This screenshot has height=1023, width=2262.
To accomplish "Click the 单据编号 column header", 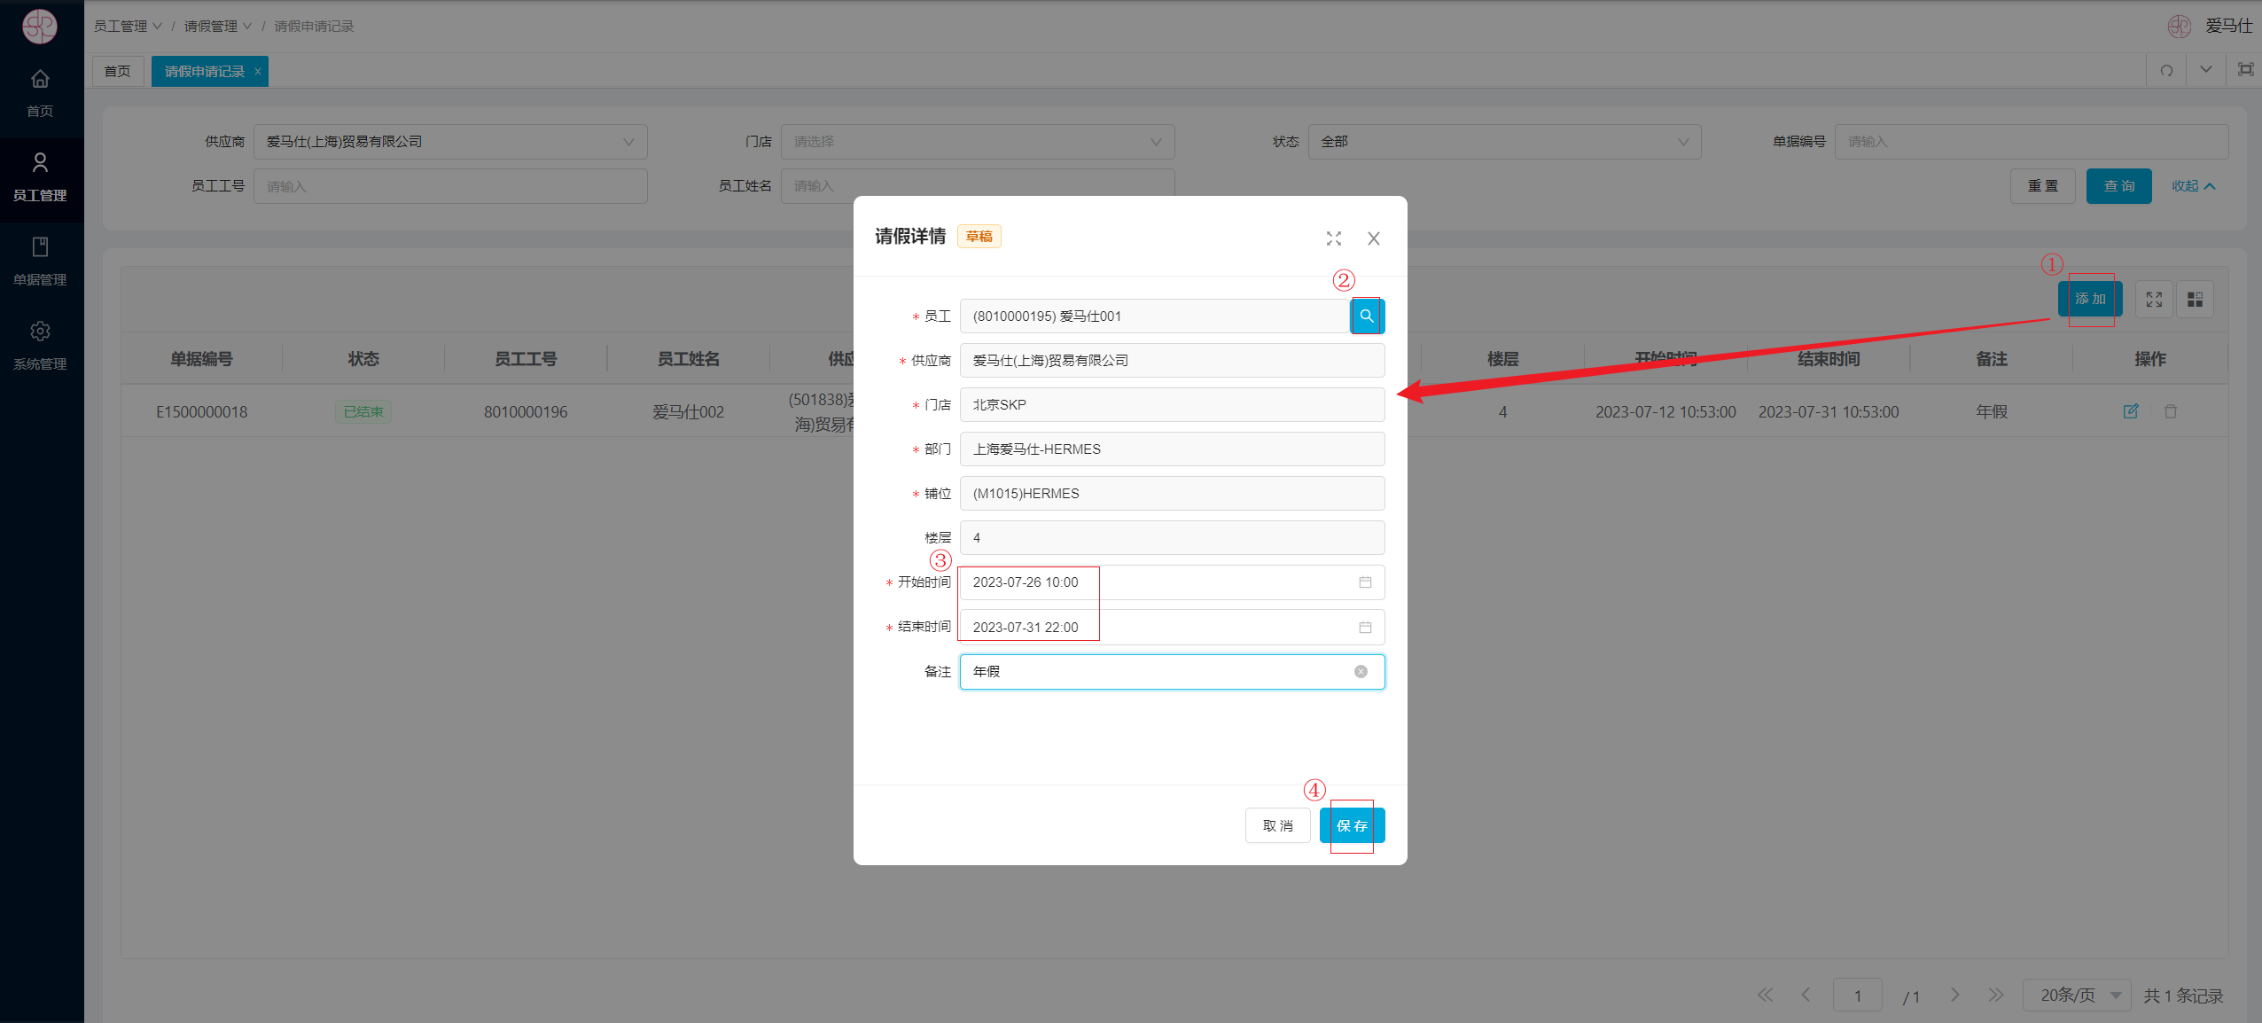I will 201,359.
